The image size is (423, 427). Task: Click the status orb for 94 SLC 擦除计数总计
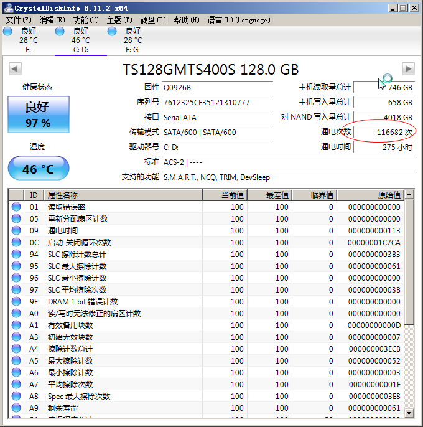(x=16, y=254)
